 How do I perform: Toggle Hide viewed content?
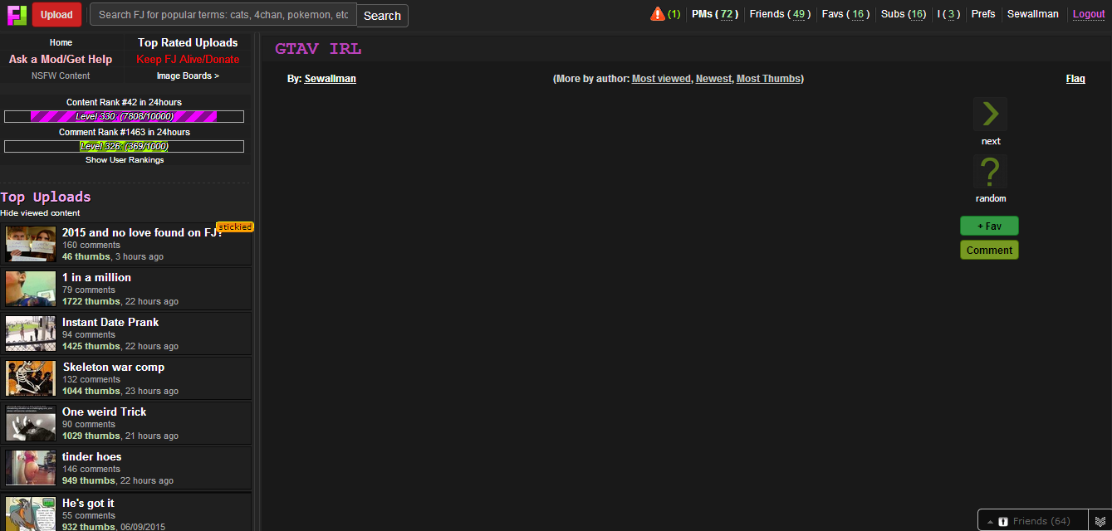(40, 213)
